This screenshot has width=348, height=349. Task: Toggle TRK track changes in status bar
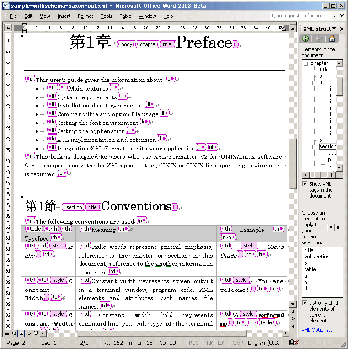(208, 343)
